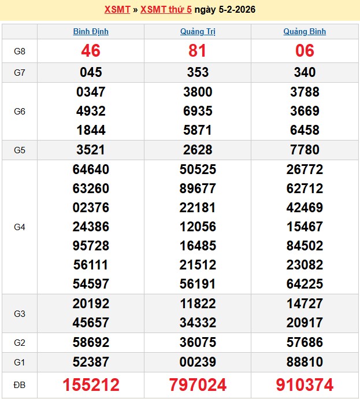Click Quảng Trị special prize number 797024
The image size is (360, 399).
[198, 385]
